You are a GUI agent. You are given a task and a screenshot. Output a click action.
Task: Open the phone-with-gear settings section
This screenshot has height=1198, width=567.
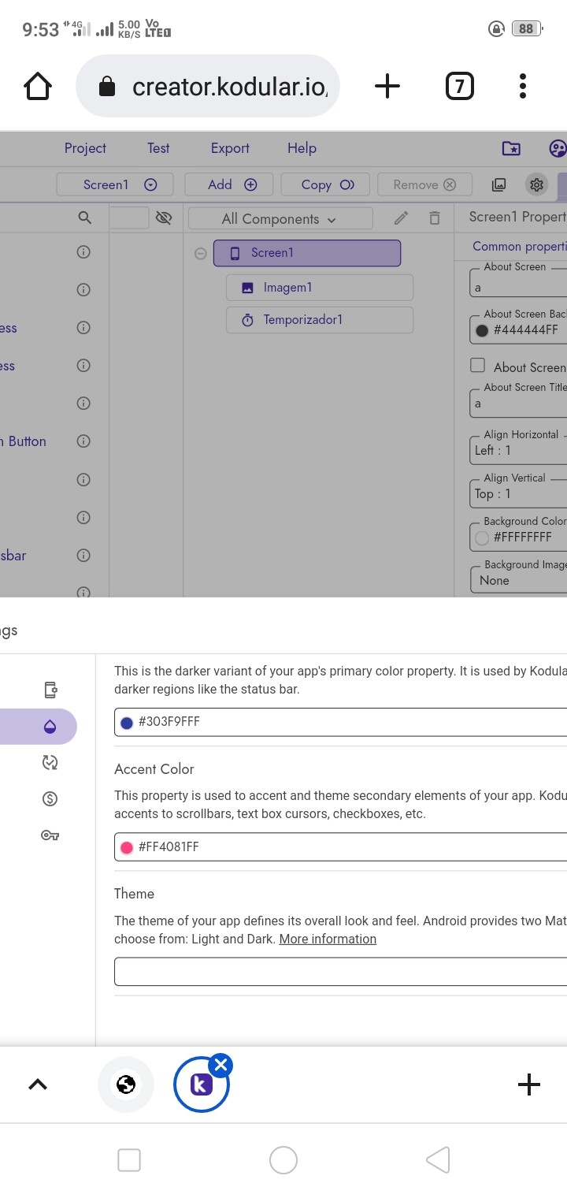click(50, 690)
